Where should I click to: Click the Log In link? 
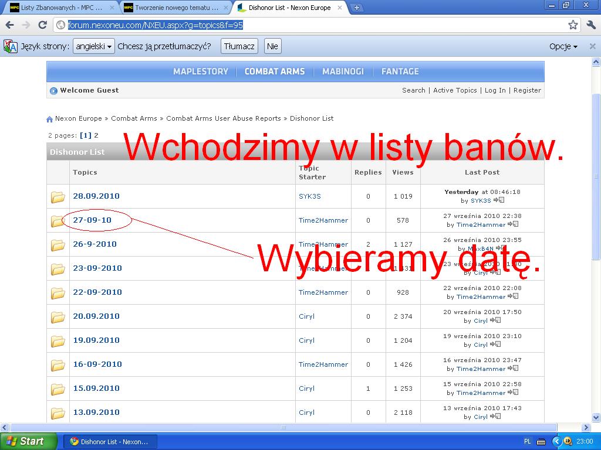click(495, 90)
